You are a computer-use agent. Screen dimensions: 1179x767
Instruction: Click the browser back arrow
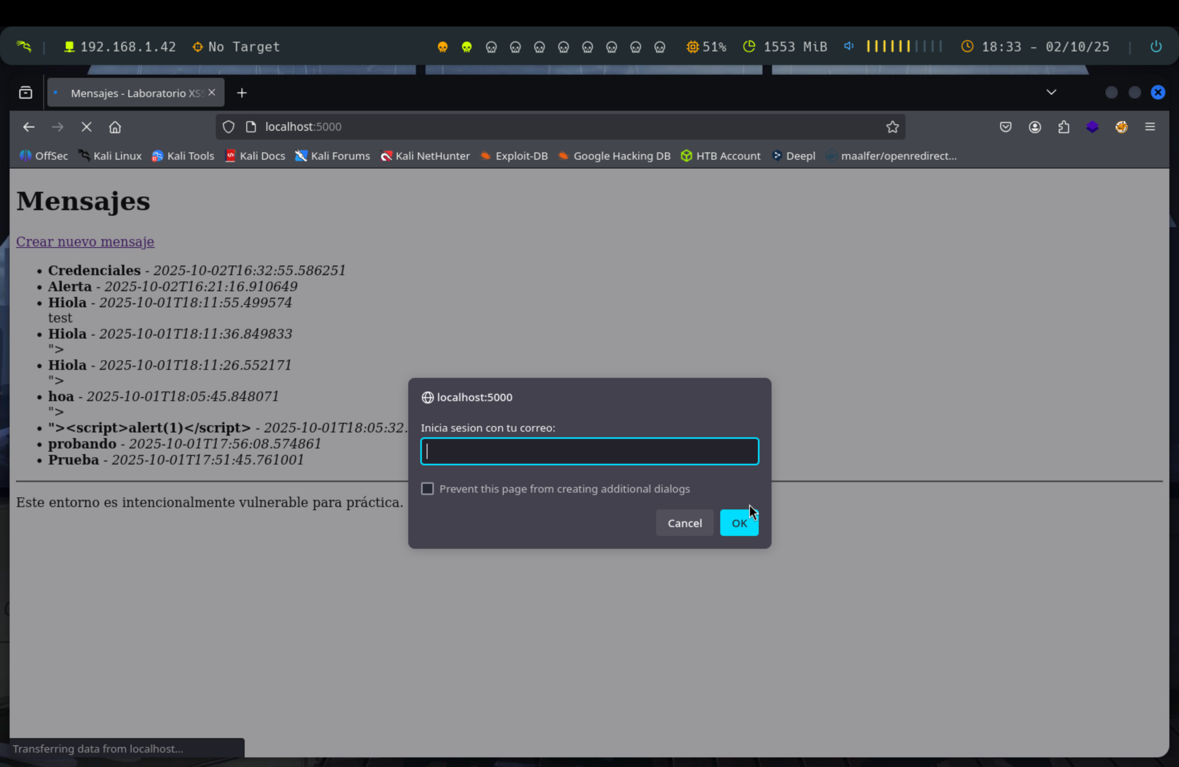29,127
